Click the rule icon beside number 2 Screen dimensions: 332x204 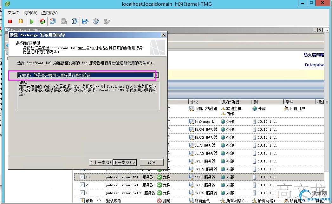click(x=82, y=185)
